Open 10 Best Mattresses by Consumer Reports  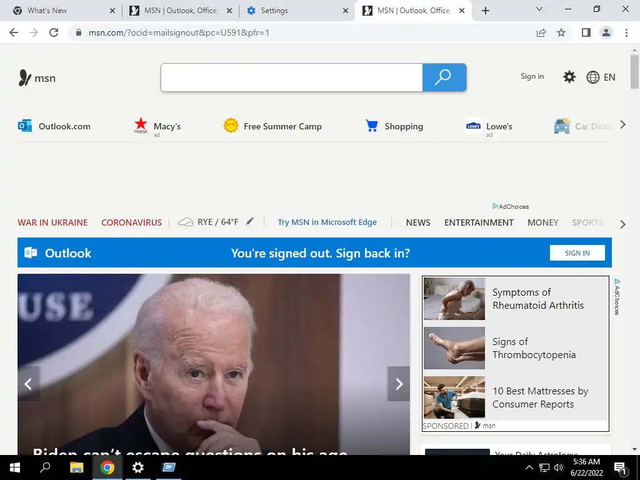(515, 397)
